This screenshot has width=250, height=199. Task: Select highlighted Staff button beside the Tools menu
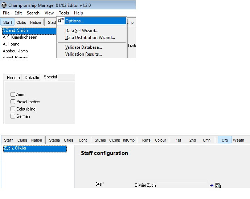coord(8,22)
